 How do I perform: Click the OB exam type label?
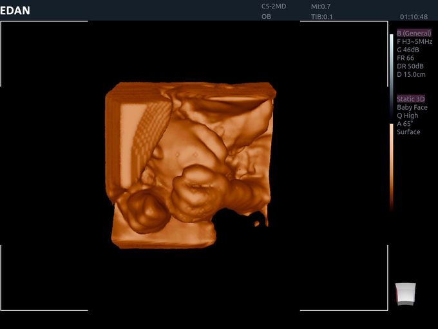[x=266, y=17]
